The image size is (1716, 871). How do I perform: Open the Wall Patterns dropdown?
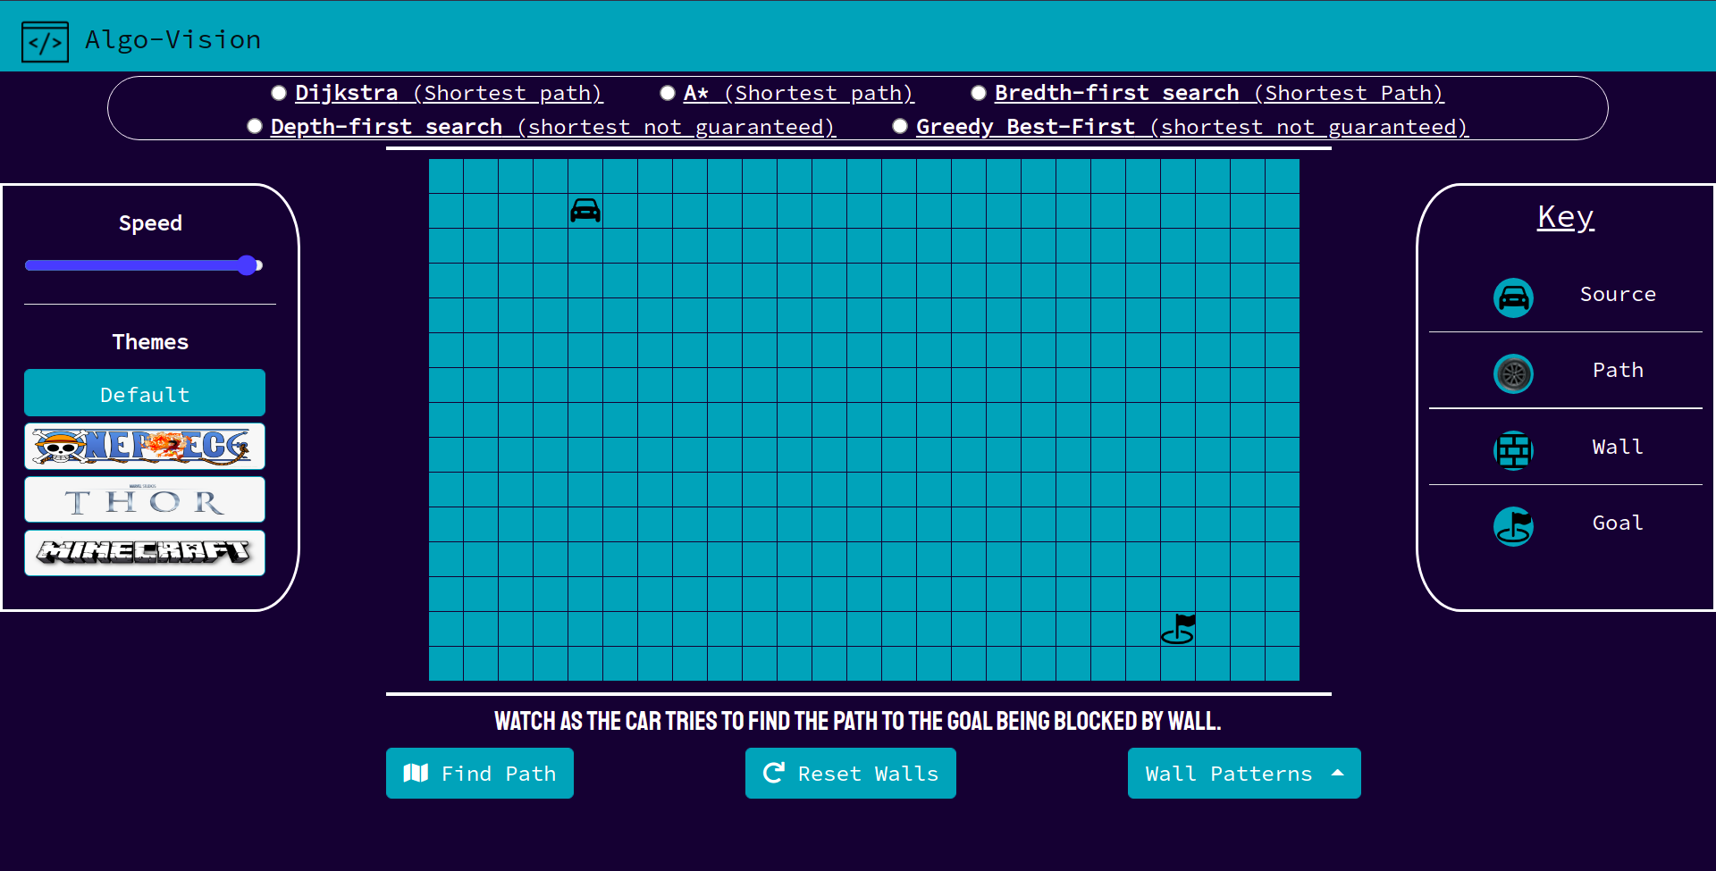(1243, 774)
